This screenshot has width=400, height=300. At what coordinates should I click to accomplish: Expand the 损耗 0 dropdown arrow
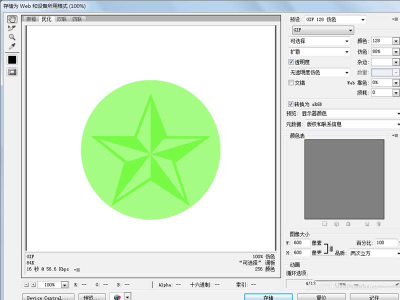395,92
